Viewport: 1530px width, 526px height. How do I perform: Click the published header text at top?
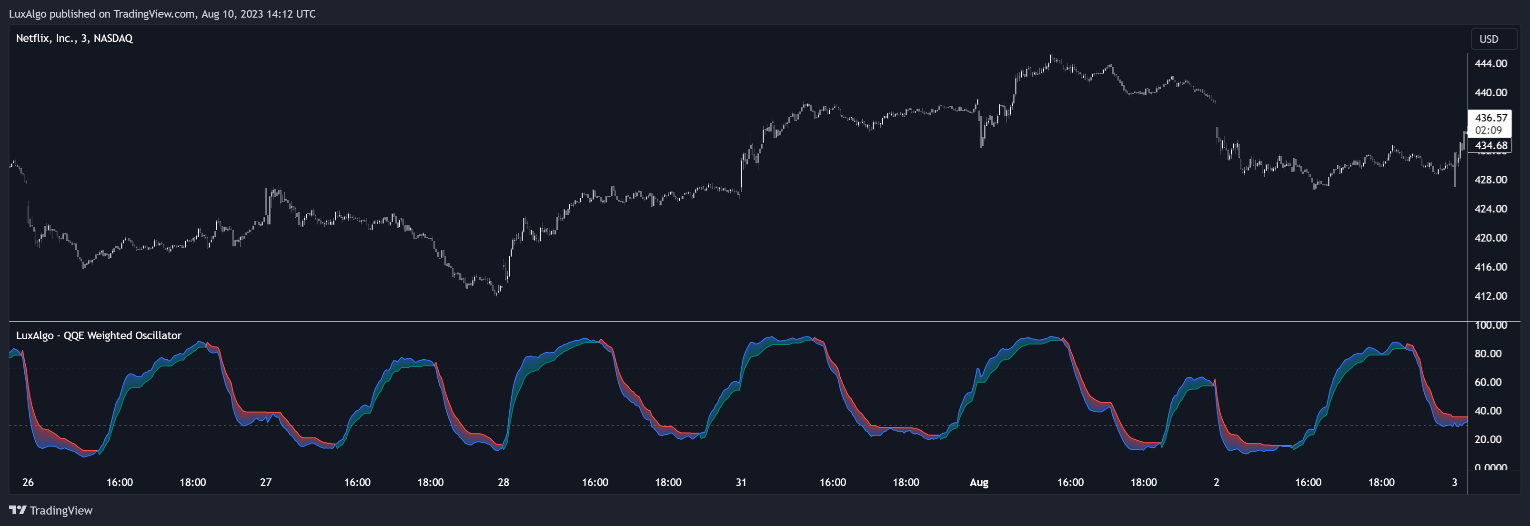(x=162, y=14)
